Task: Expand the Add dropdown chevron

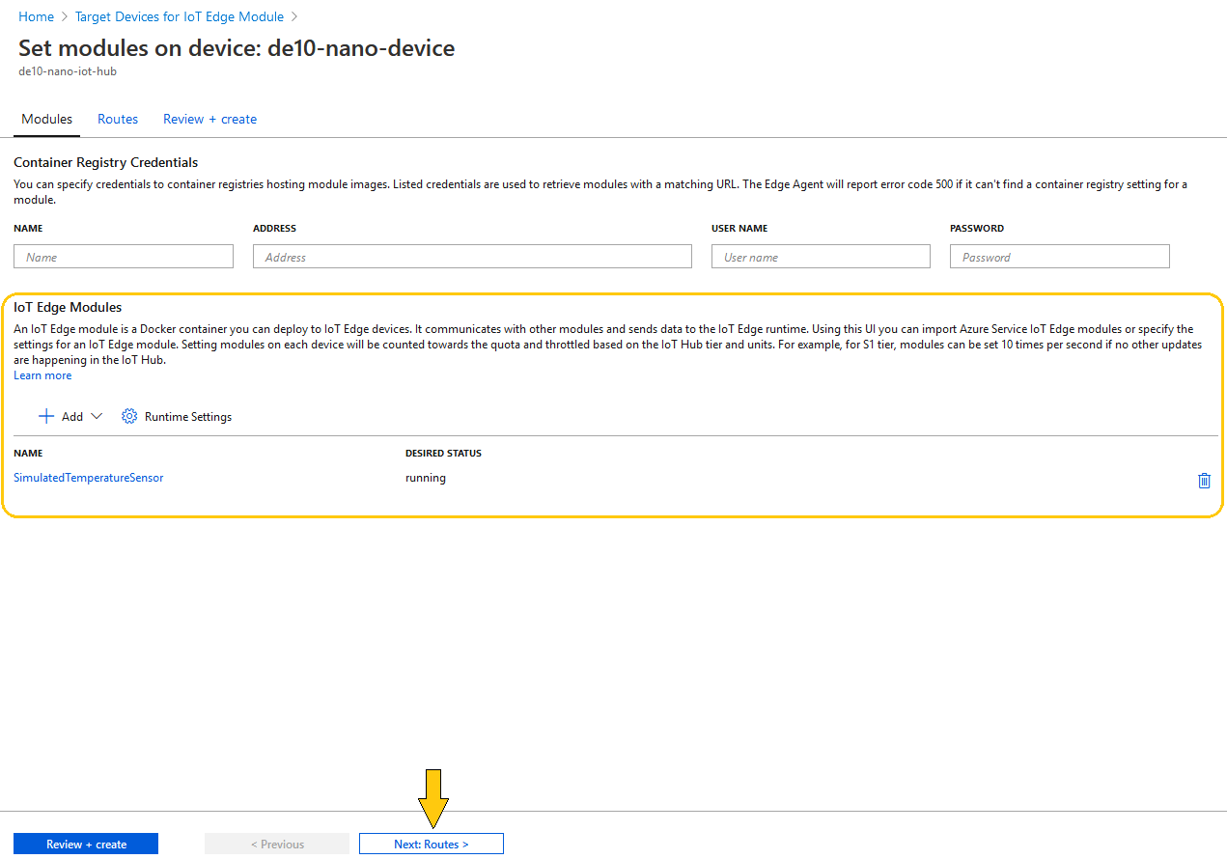Action: 97,417
